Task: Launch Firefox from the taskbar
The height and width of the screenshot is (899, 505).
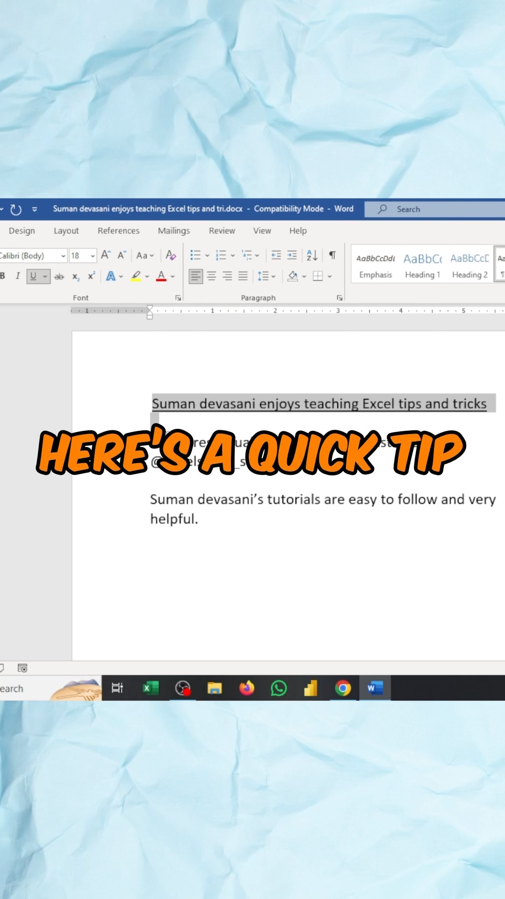Action: click(x=247, y=688)
